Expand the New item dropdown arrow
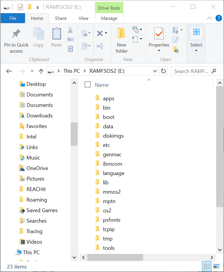Viewport: 224px width, 272px height. [x=141, y=30]
